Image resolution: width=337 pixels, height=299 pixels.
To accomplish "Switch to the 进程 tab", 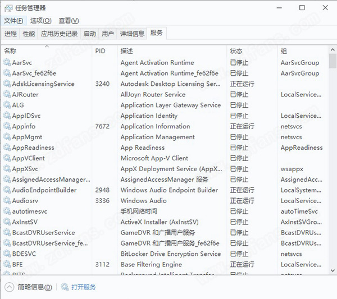I will 11,34.
